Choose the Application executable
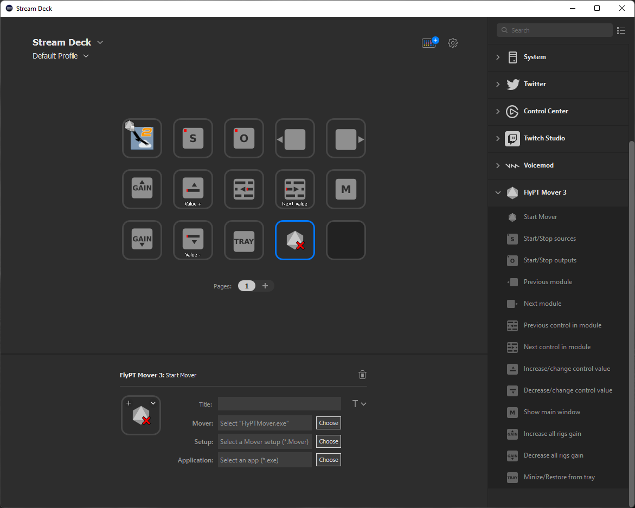Viewport: 635px width, 508px height. tap(329, 460)
